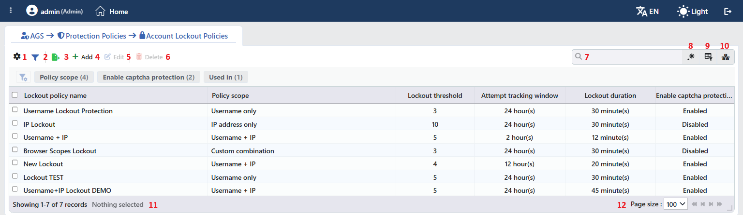Click the '12 minute(s)' lockout duration cell
The width and height of the screenshot is (743, 215).
[x=610, y=137]
